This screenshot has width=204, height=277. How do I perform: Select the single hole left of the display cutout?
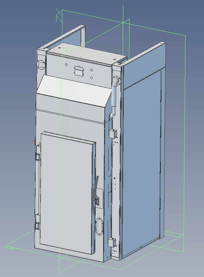click(66, 65)
